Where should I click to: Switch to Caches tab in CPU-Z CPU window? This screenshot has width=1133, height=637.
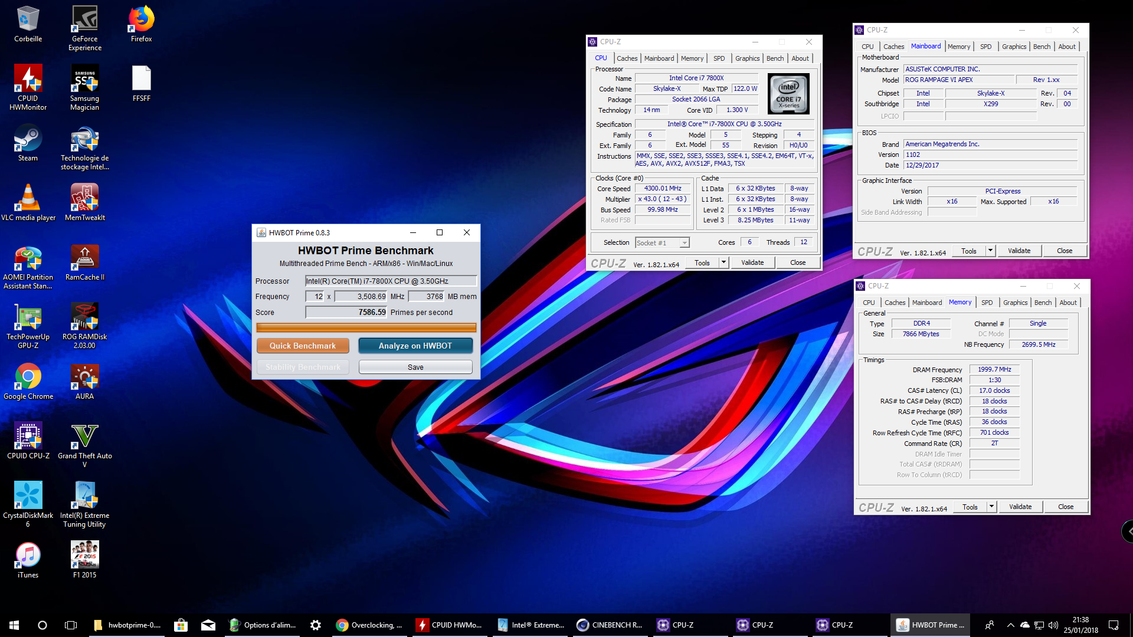627,58
